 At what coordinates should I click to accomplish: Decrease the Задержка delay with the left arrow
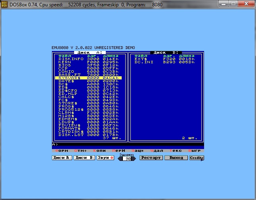tap(120, 158)
